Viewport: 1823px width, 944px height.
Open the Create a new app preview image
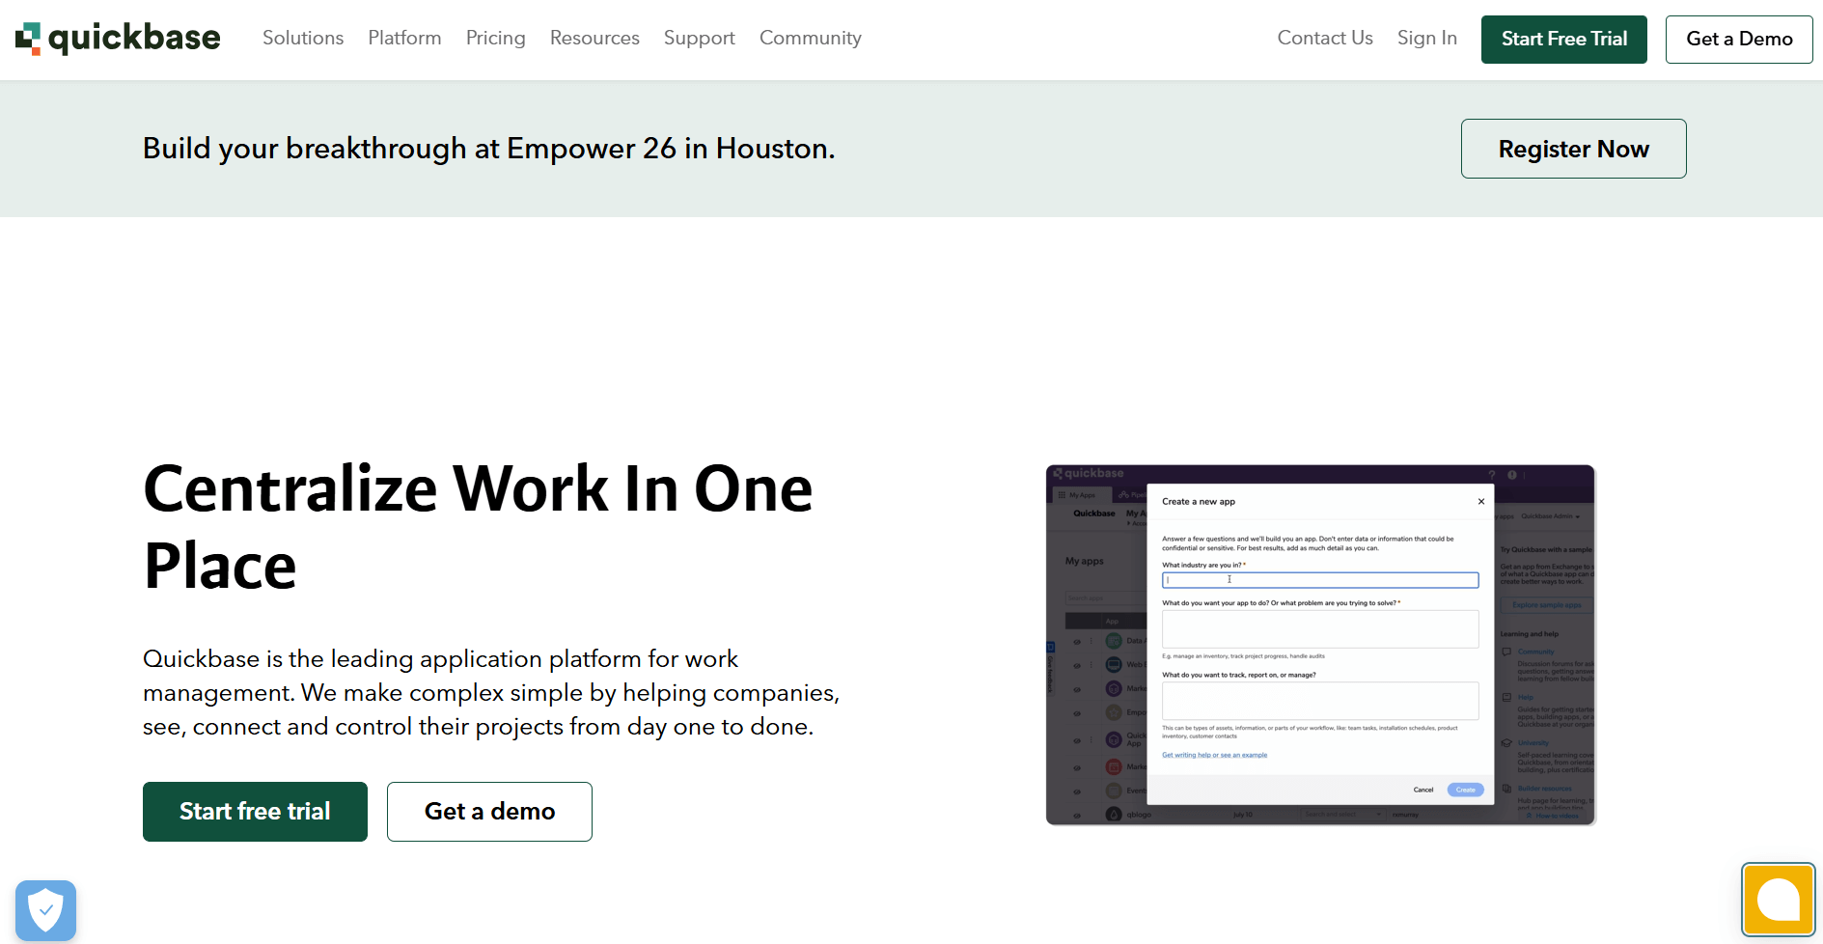[1321, 645]
